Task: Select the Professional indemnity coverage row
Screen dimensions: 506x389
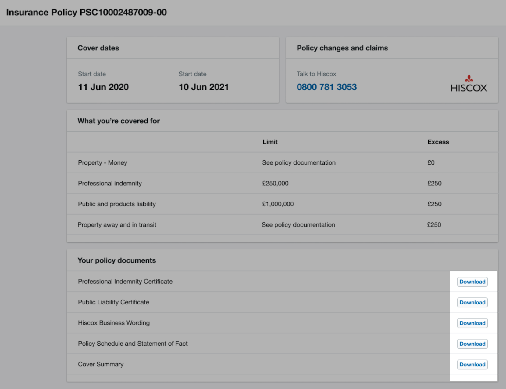Action: (110, 183)
